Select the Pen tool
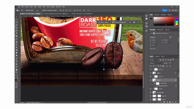This screenshot has width=194, height=109. [x=16, y=58]
